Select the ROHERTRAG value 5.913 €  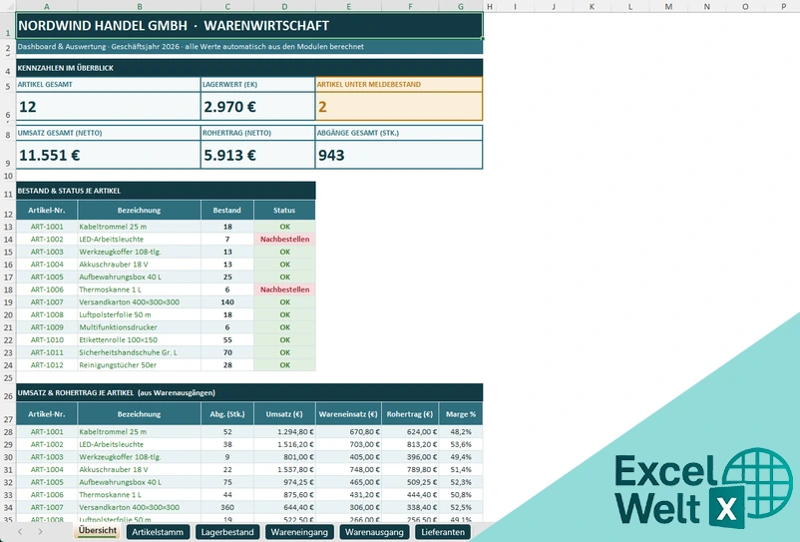pos(257,155)
